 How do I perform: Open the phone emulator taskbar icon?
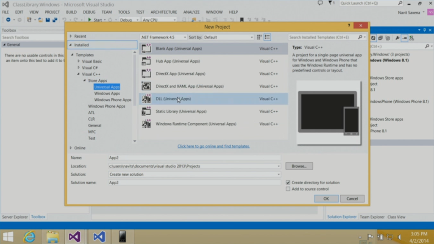tap(122, 237)
